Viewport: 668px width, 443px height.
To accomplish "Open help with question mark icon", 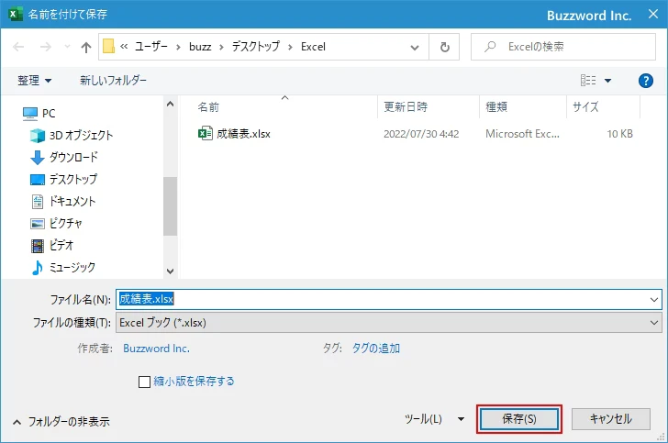I will coord(645,81).
